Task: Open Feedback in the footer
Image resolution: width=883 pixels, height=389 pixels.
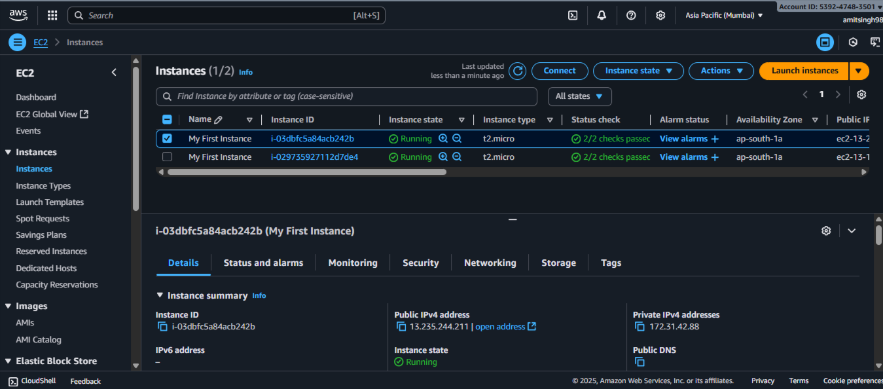Action: (86, 381)
